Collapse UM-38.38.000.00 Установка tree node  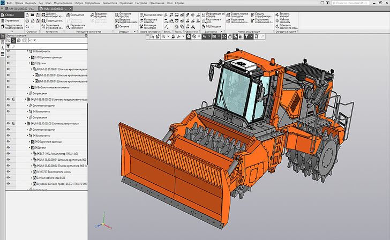pyautogui.click(x=25, y=99)
